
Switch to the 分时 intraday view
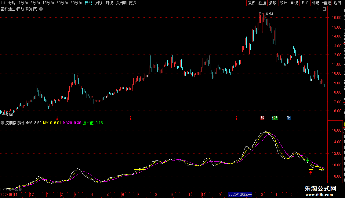click(x=12, y=3)
